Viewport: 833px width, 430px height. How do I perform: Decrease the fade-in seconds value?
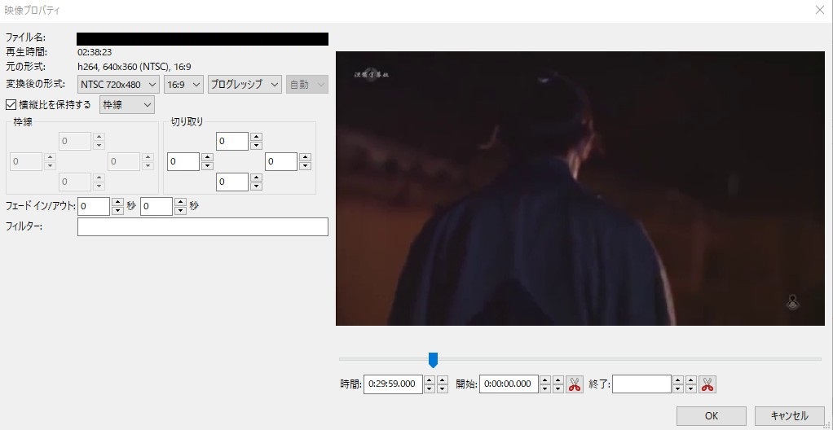pos(118,211)
